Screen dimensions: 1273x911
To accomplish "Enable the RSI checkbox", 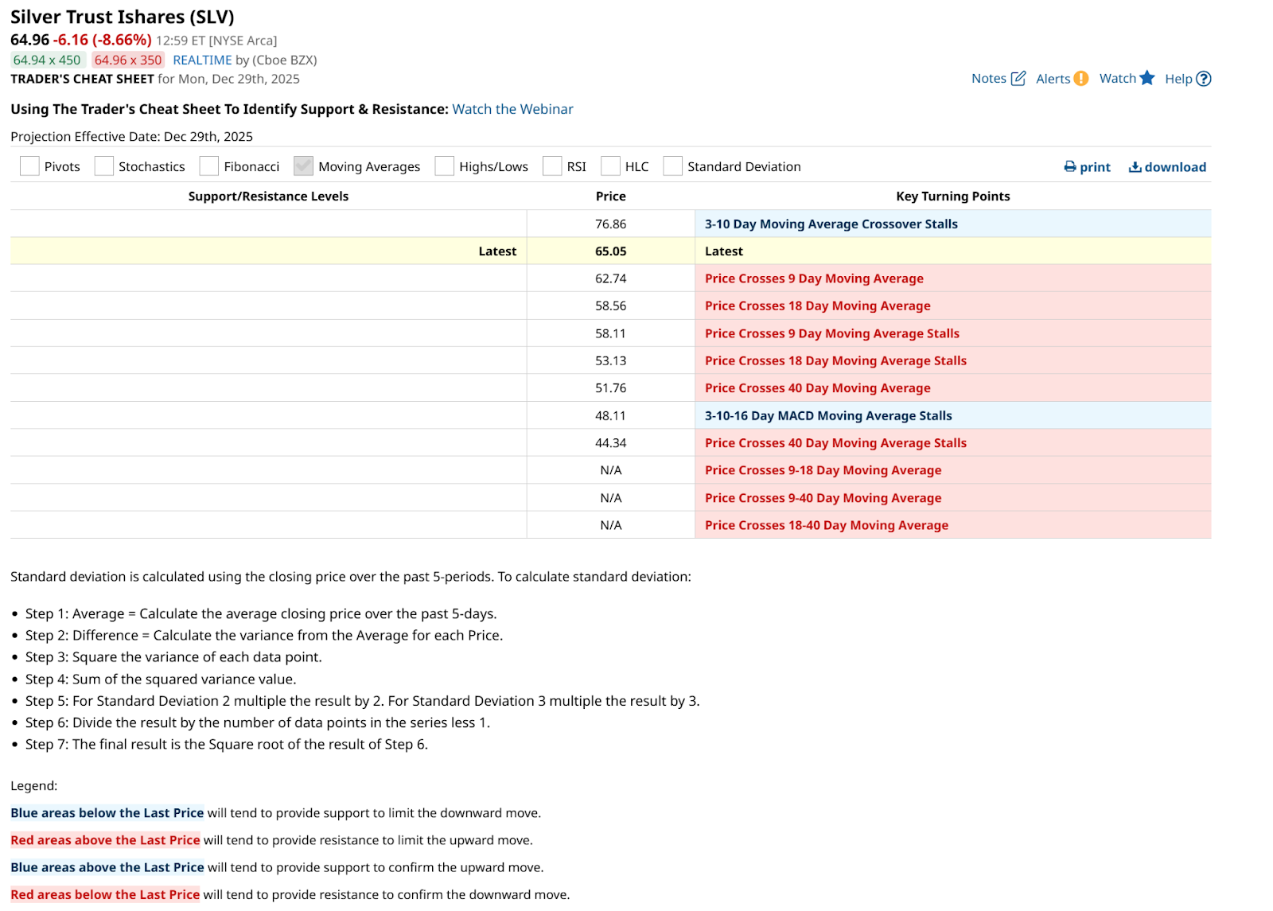I will (x=552, y=165).
